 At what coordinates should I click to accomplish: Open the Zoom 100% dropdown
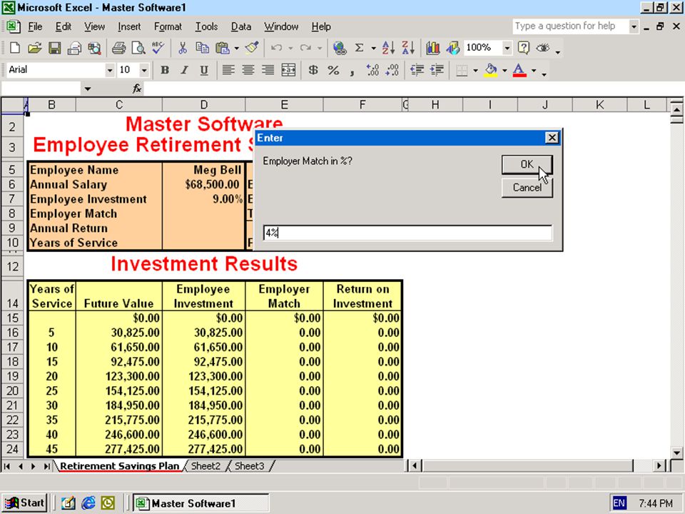(x=507, y=48)
